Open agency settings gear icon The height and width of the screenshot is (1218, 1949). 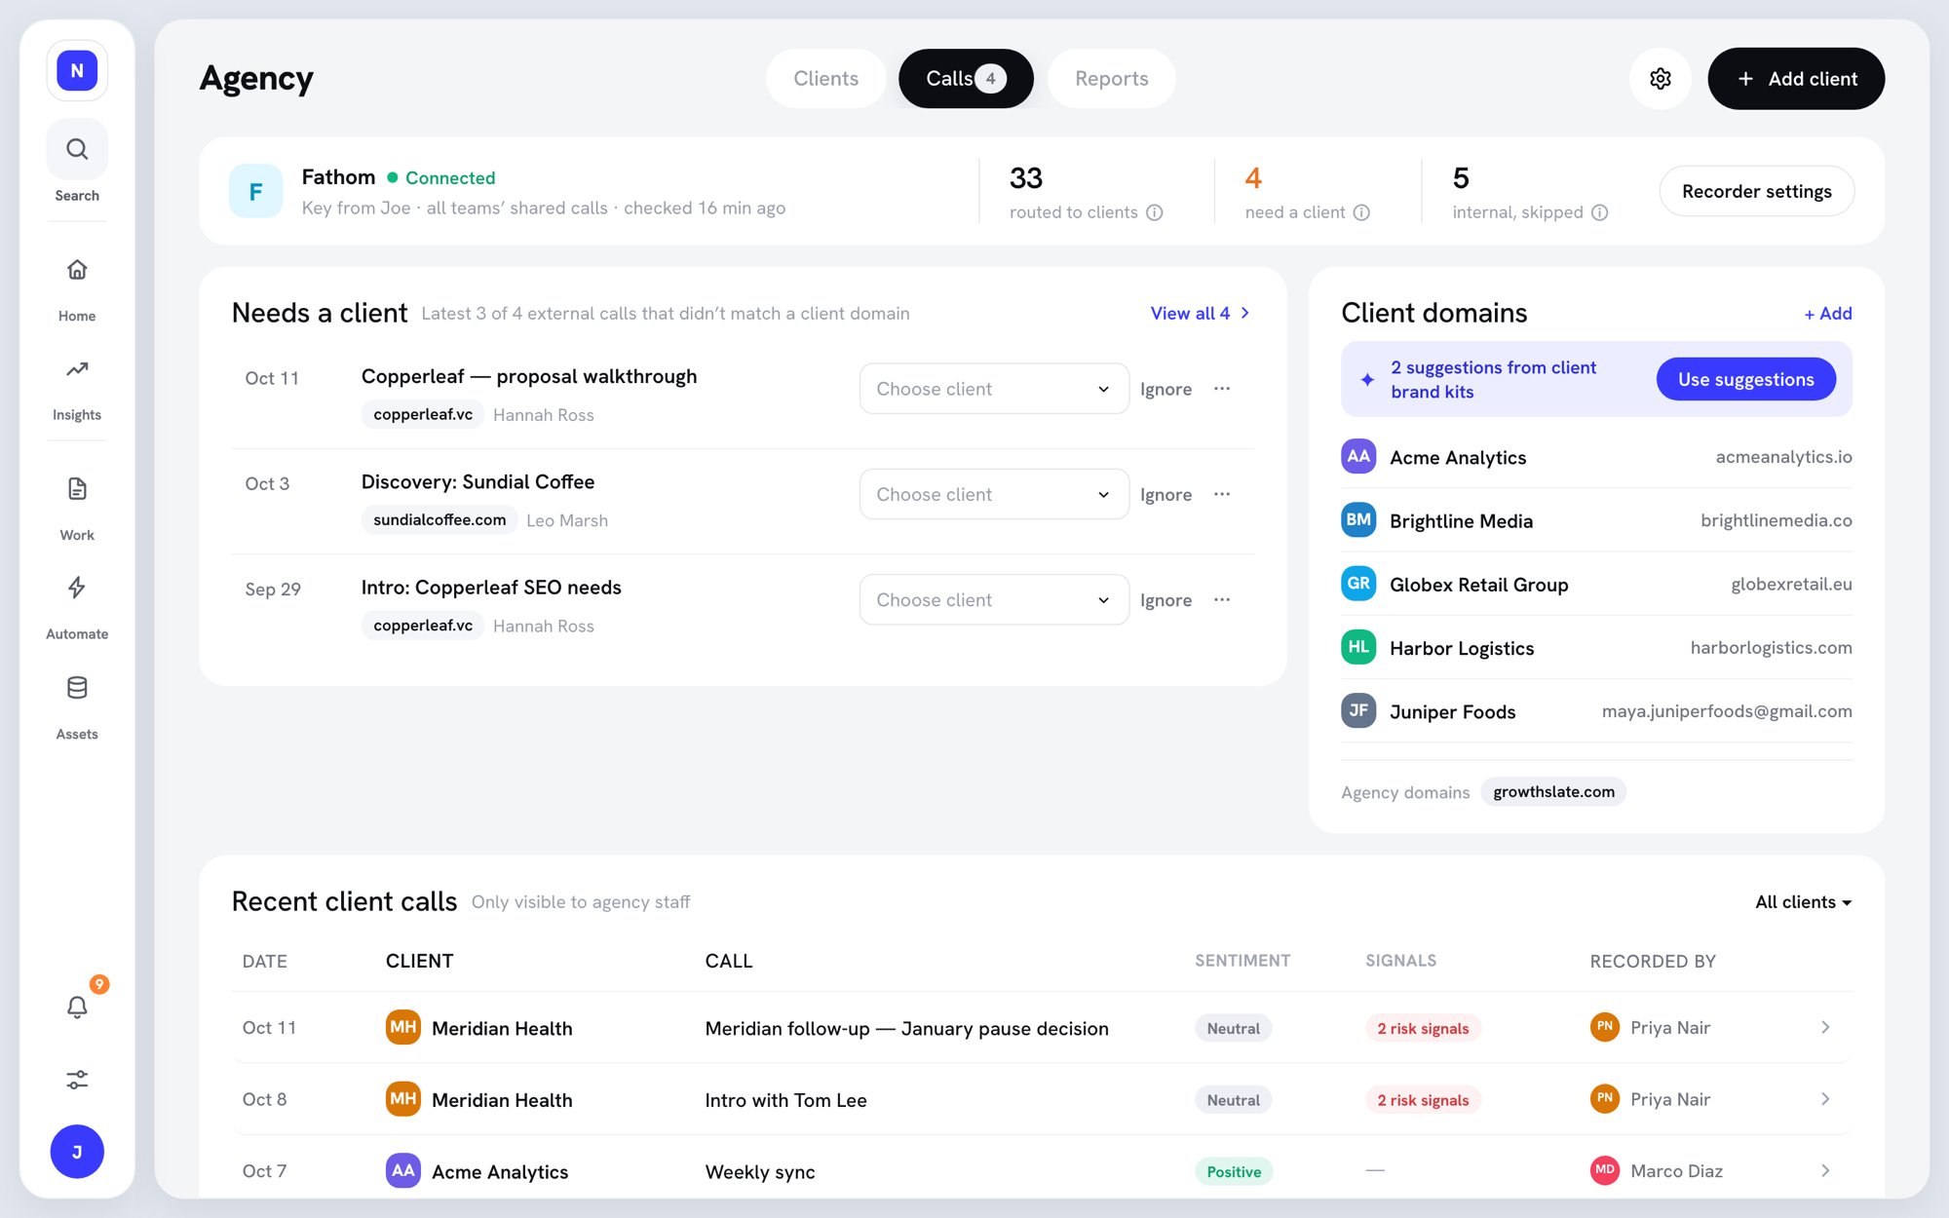click(x=1661, y=79)
